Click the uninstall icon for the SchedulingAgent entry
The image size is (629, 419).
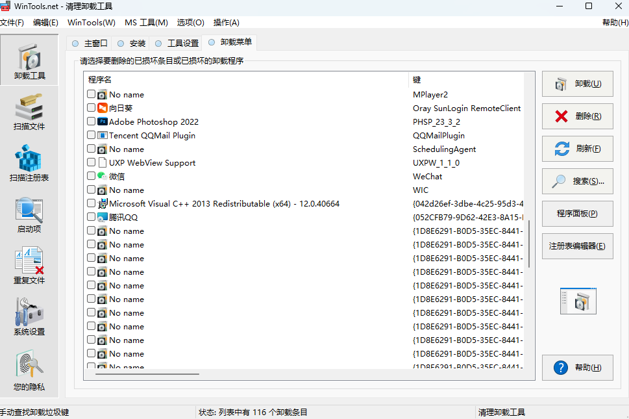click(103, 149)
